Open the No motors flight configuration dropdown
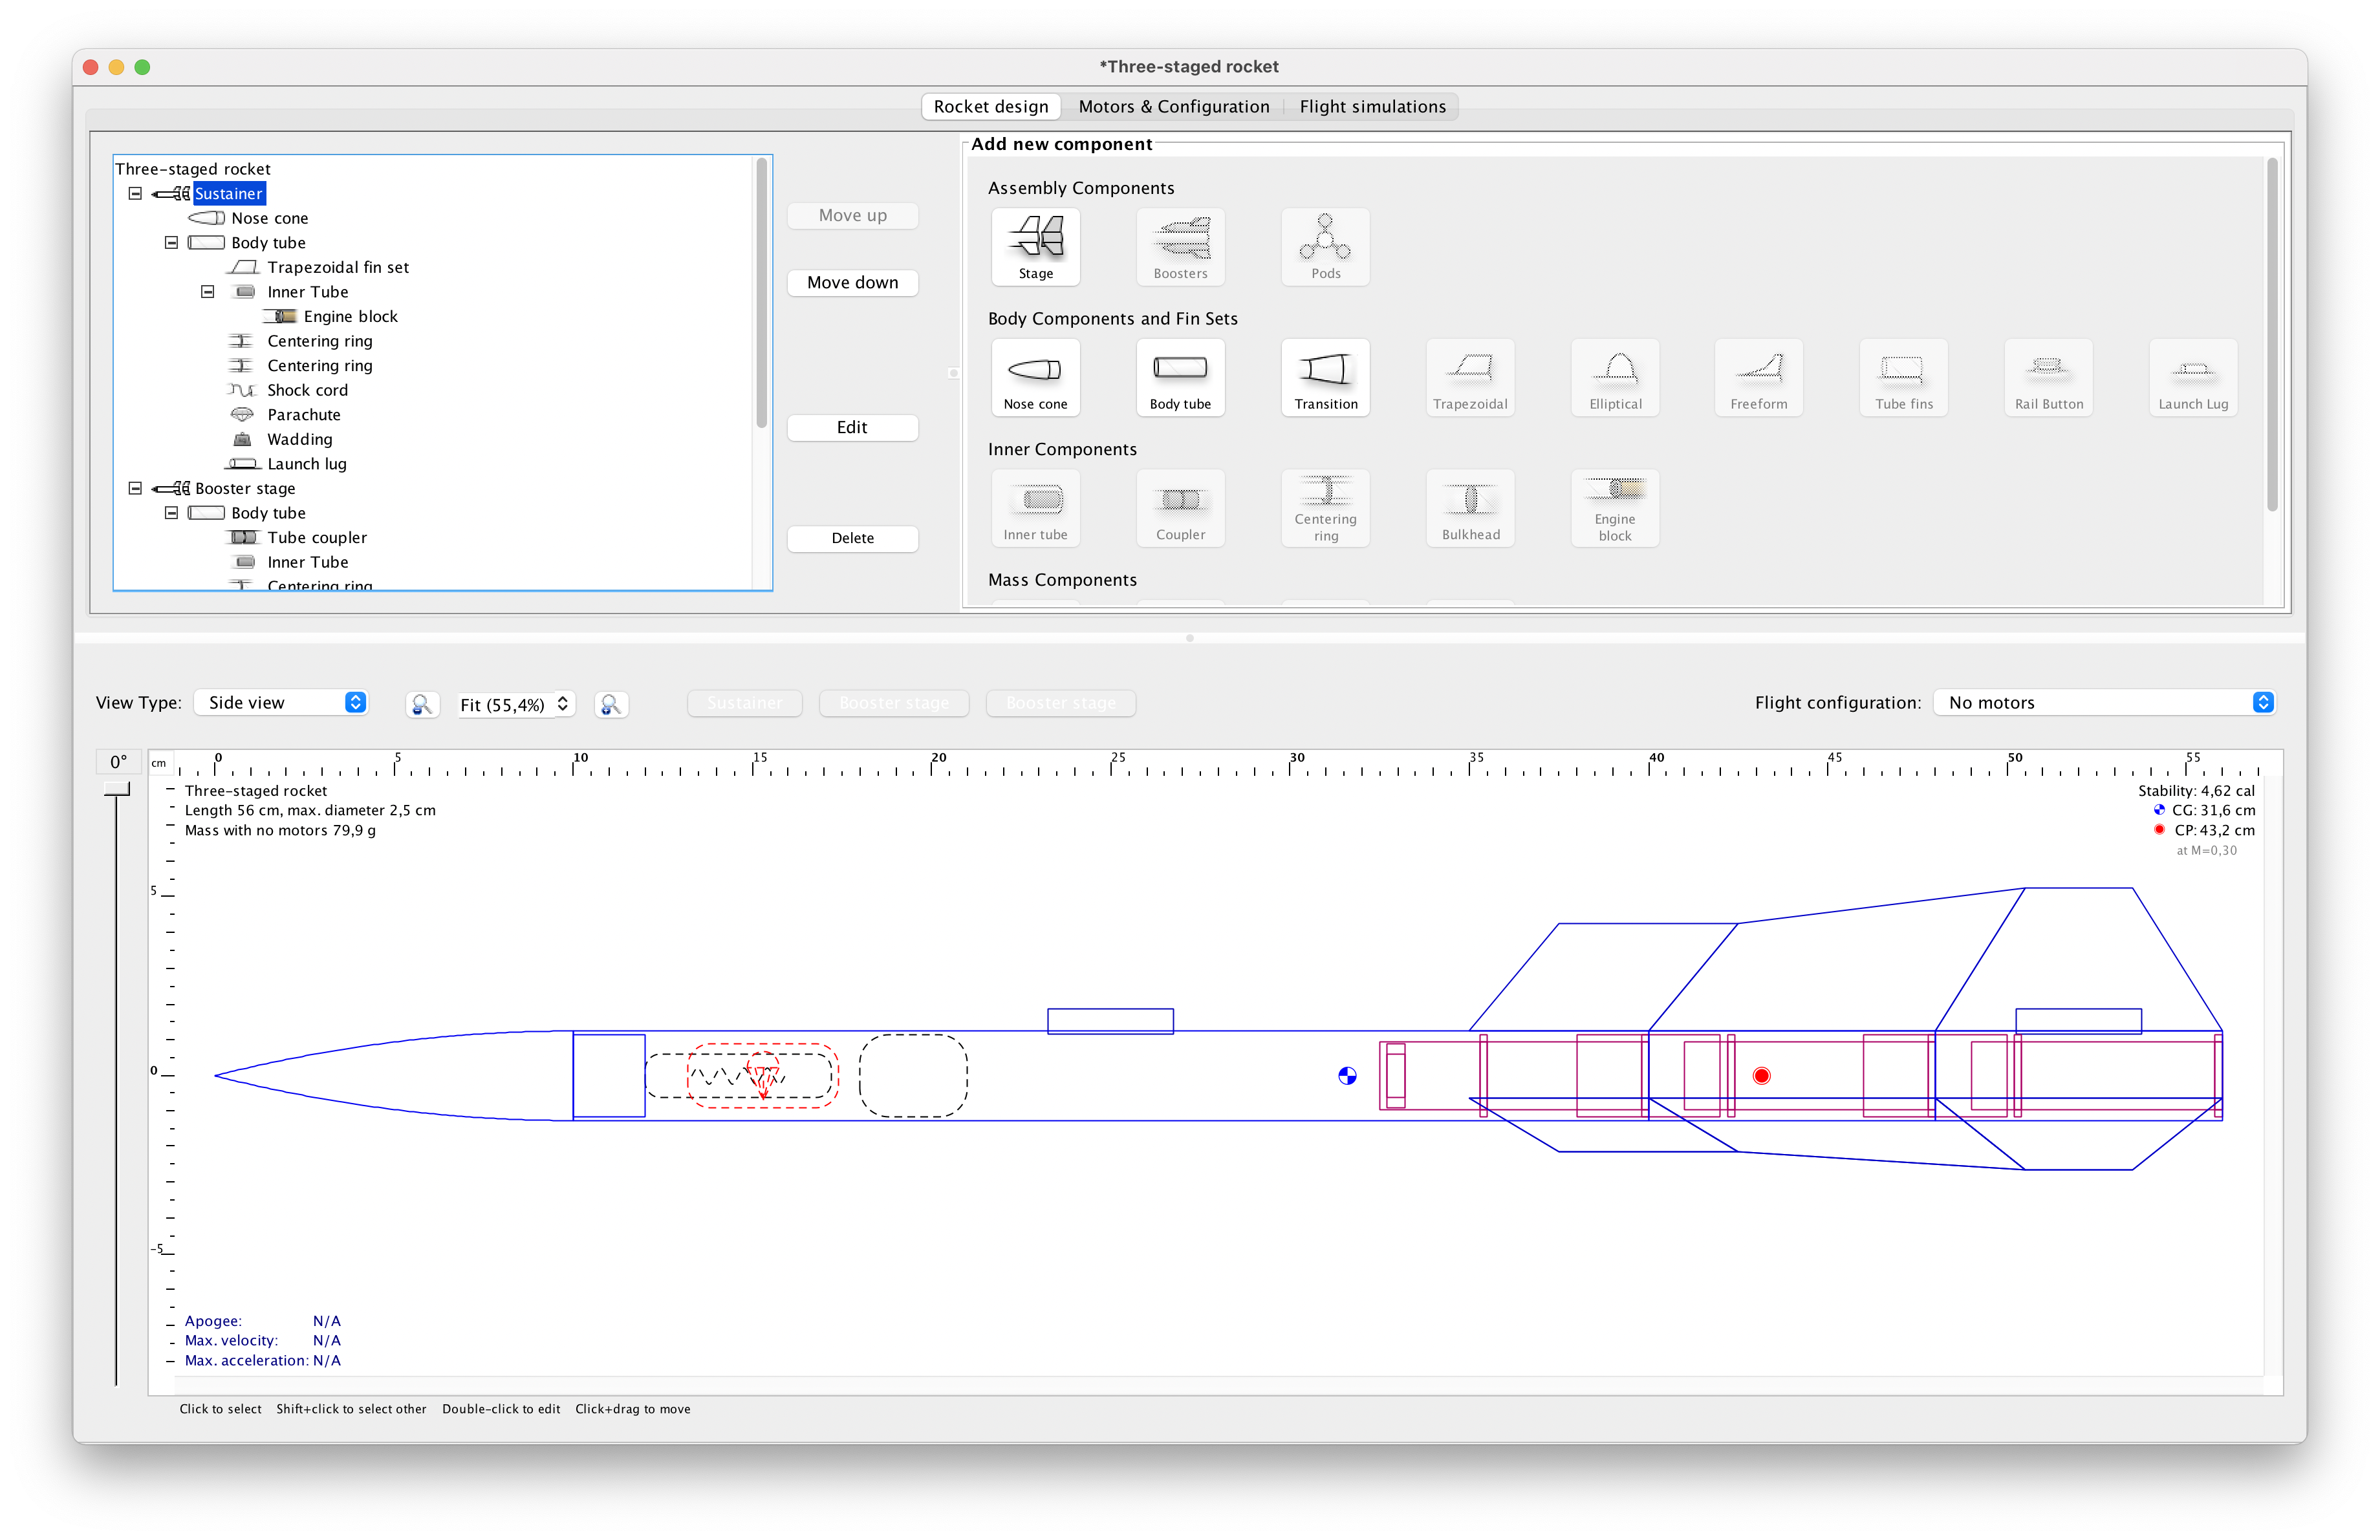This screenshot has width=2380, height=1540. pos(2104,701)
